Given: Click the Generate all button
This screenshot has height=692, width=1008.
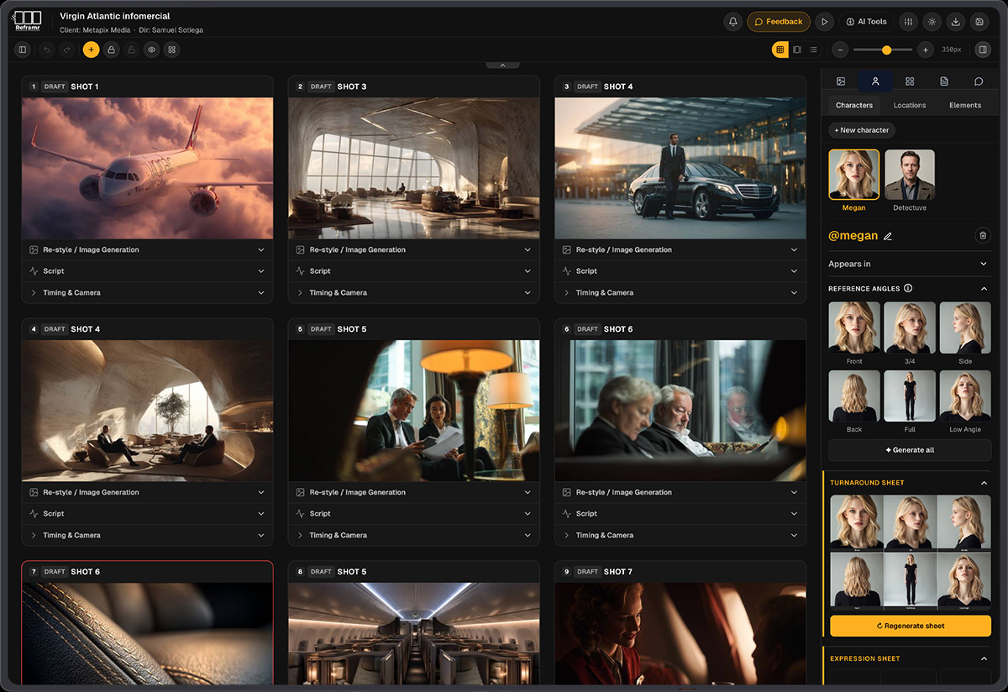Looking at the screenshot, I should tap(910, 450).
